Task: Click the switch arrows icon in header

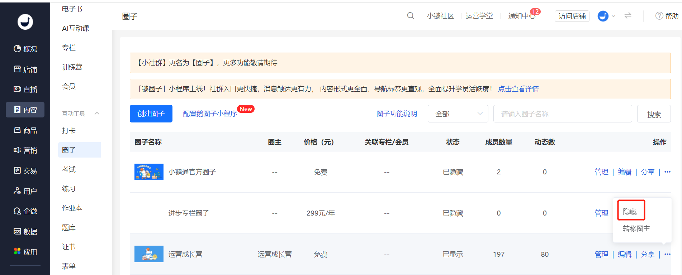Action: click(628, 16)
